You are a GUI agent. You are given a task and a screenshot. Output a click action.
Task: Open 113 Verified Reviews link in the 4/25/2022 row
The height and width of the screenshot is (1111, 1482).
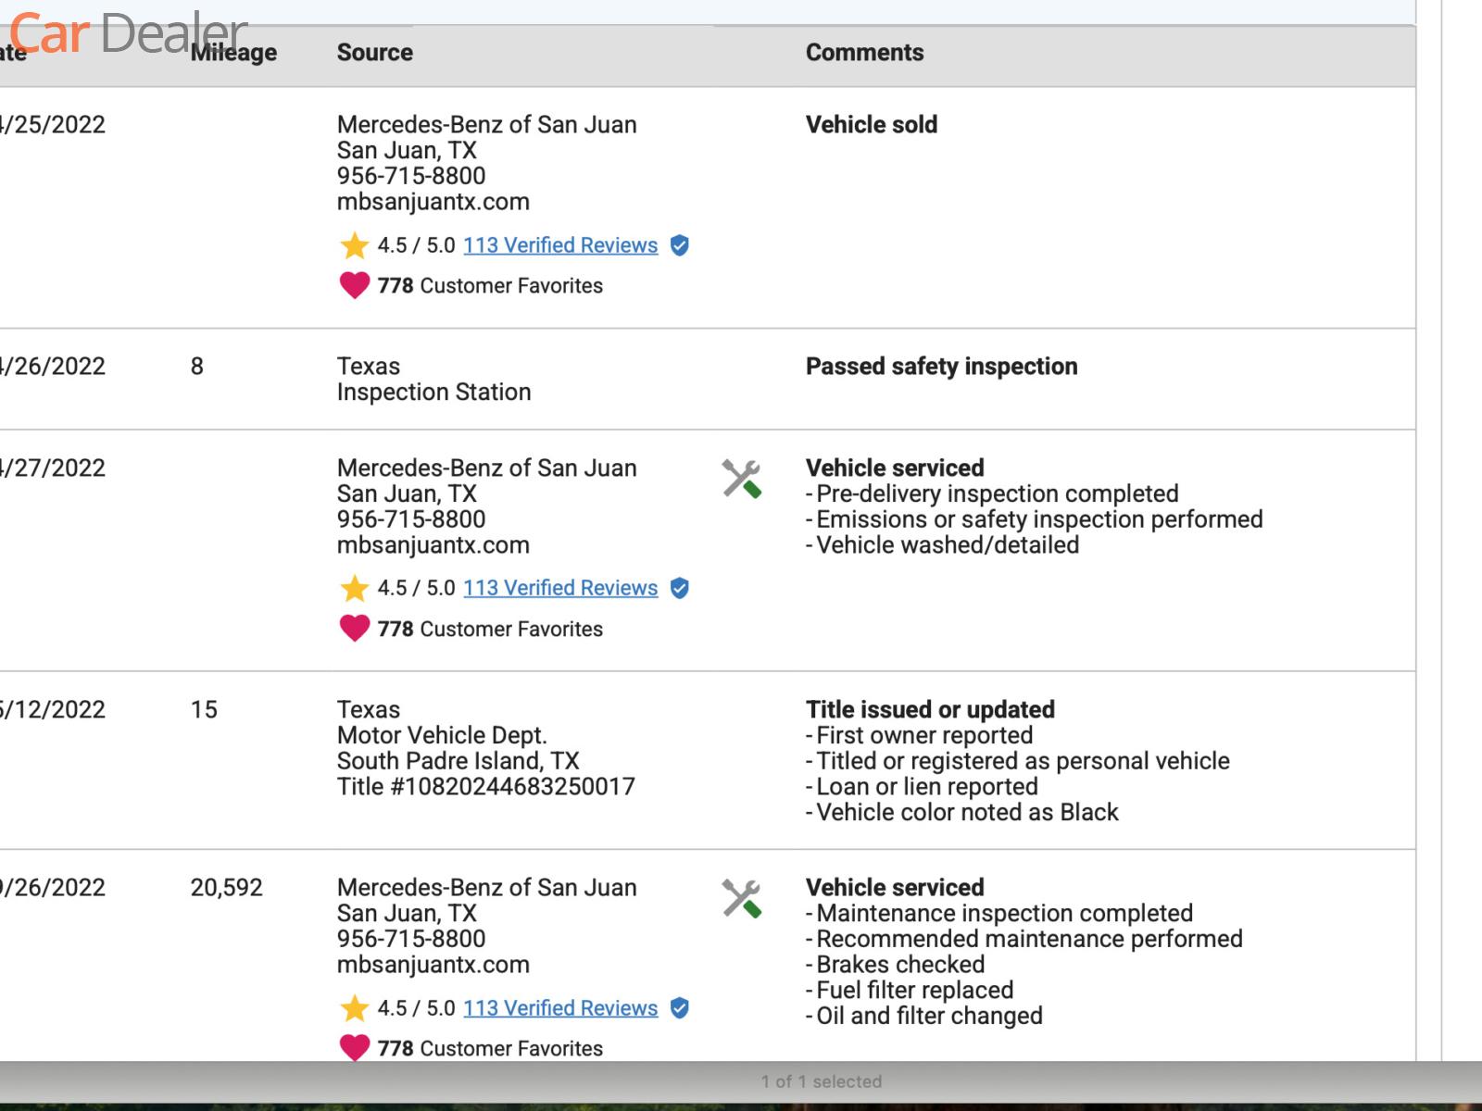(560, 245)
